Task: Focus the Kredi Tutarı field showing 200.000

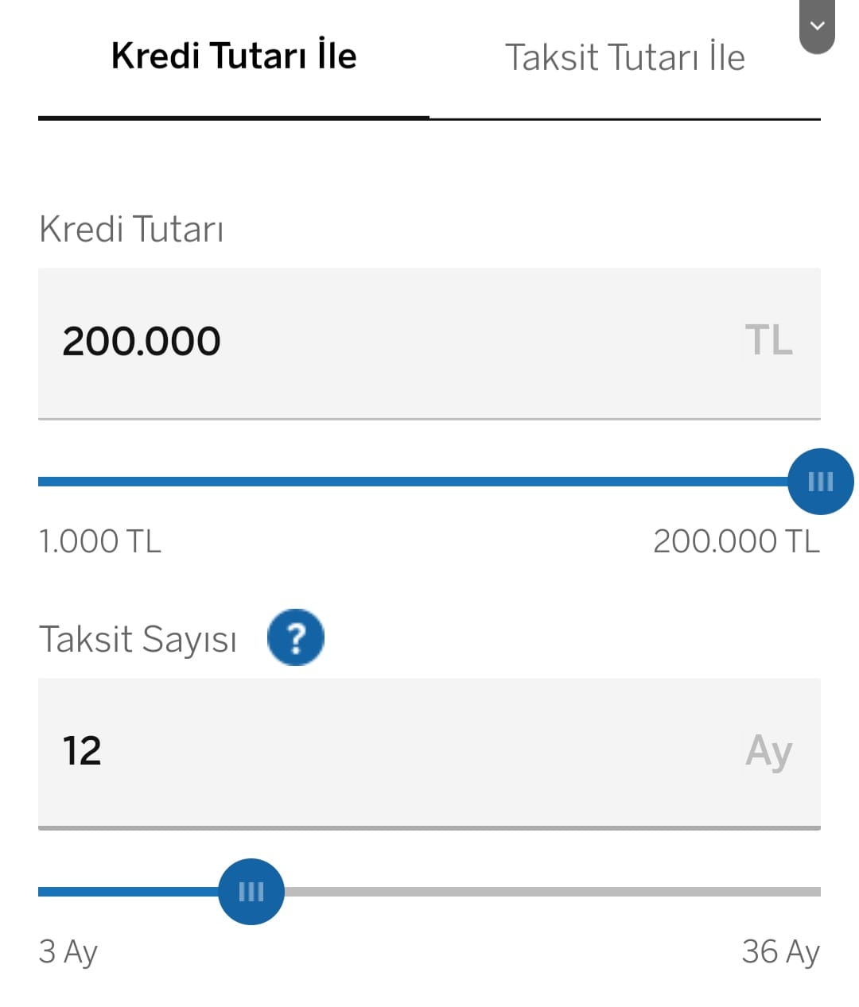Action: pyautogui.click(x=429, y=343)
